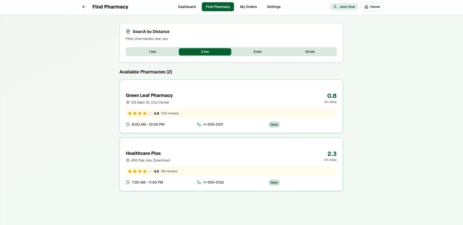Open the Settings page
This screenshot has width=463, height=225.
coord(273,7)
